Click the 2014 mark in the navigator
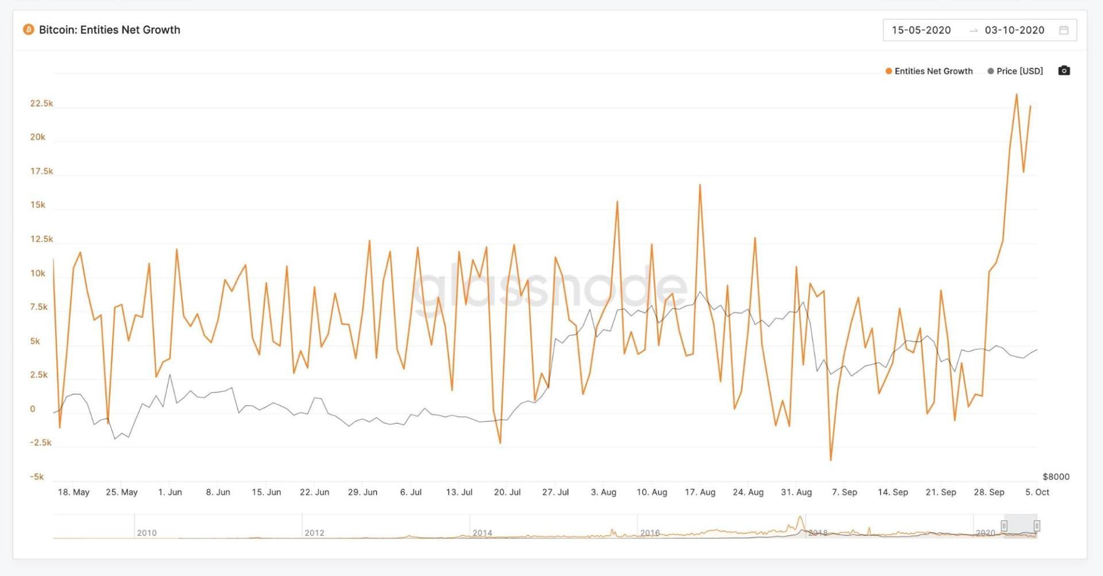1103x576 pixels. click(482, 533)
